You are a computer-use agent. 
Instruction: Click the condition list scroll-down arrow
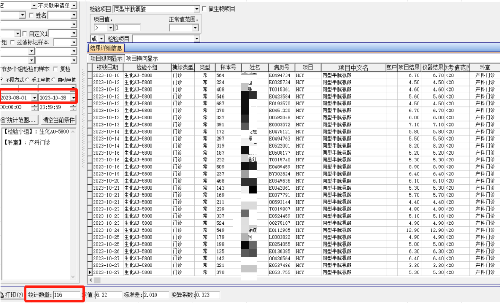coord(73,277)
